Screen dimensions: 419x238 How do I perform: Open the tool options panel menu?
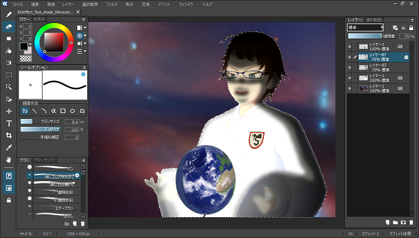point(84,67)
